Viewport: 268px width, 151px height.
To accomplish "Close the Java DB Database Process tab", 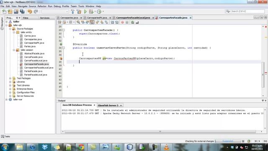I will tap(94, 105).
